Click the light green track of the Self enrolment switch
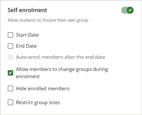The height and width of the screenshot is (115, 142). [124, 10]
